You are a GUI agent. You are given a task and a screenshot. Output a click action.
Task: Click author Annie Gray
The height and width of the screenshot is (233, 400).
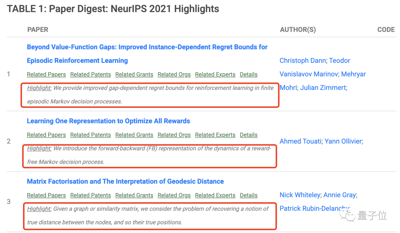340,195
